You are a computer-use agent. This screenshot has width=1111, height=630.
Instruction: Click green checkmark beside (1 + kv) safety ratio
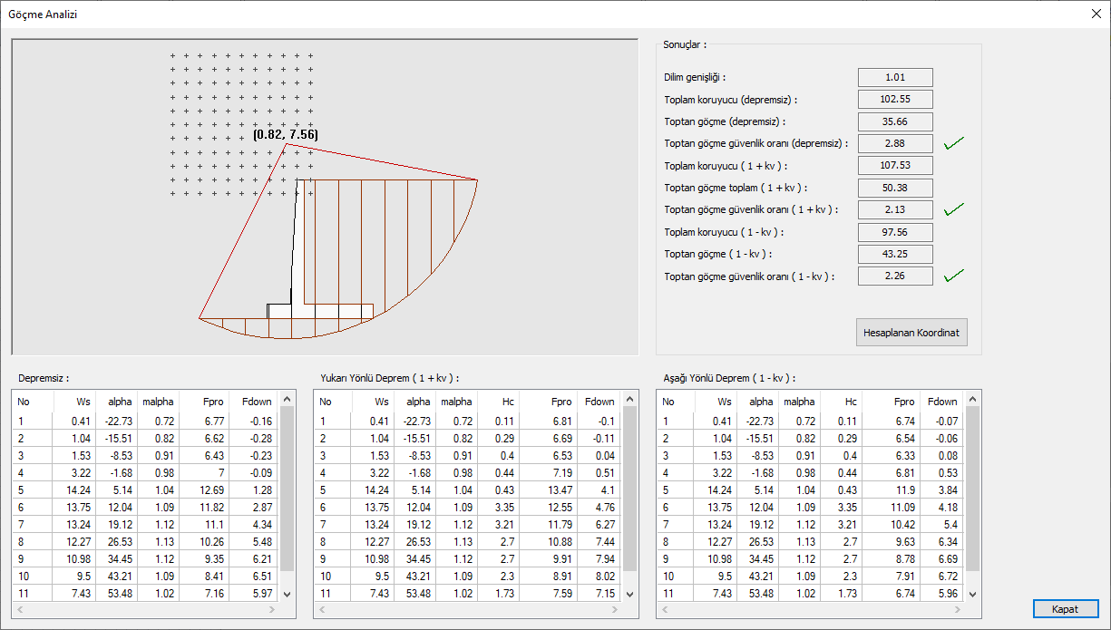pos(953,209)
